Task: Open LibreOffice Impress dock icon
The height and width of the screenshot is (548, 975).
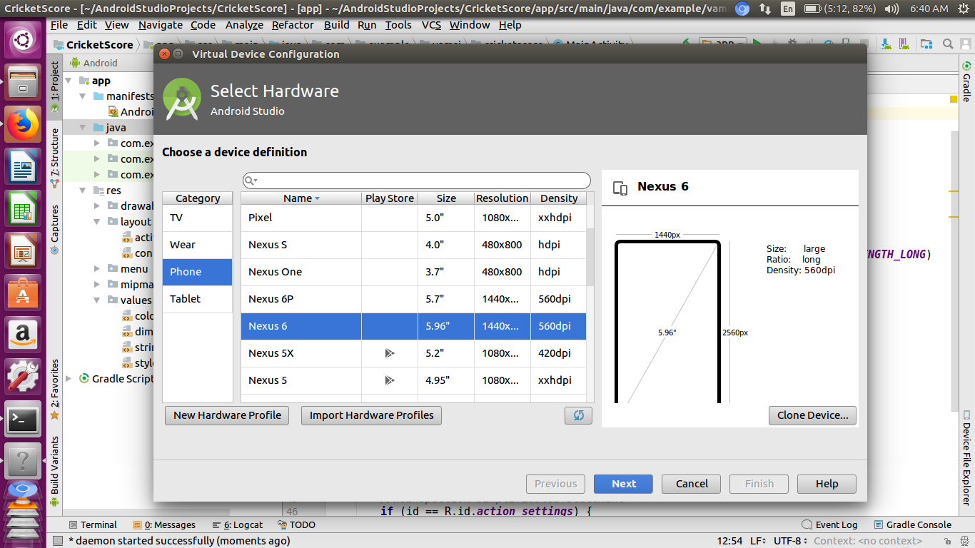Action: [23, 252]
